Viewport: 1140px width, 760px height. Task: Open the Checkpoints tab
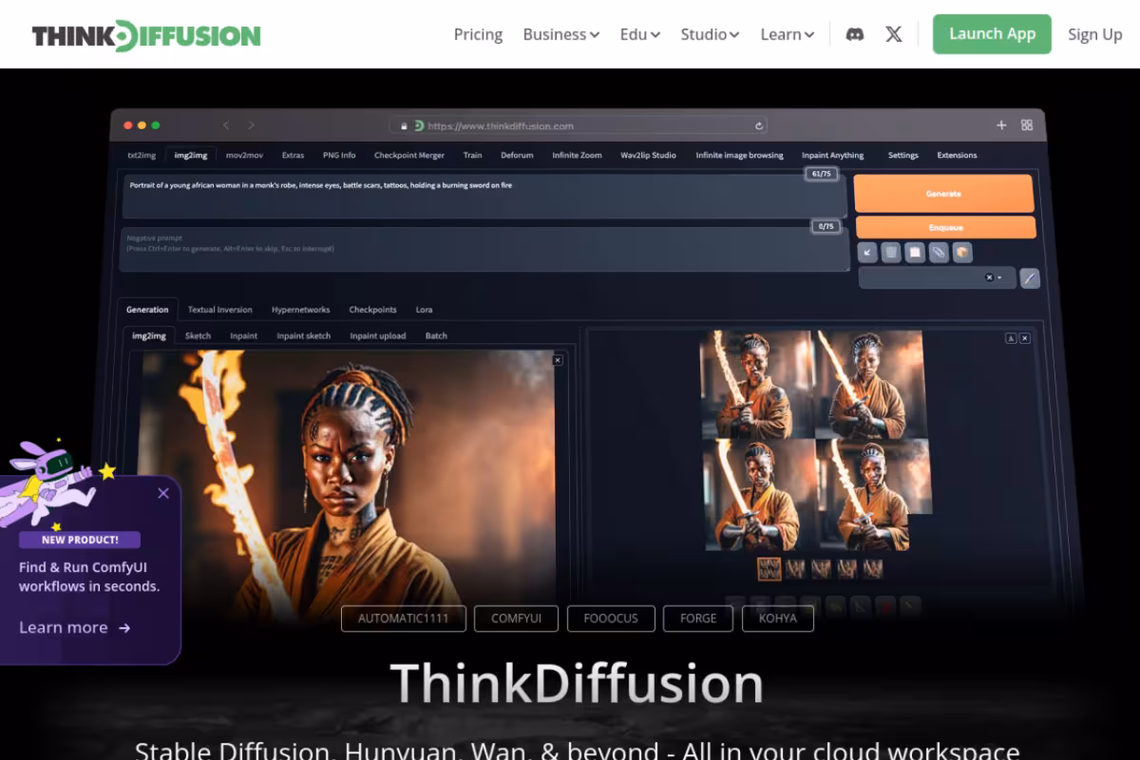tap(372, 310)
